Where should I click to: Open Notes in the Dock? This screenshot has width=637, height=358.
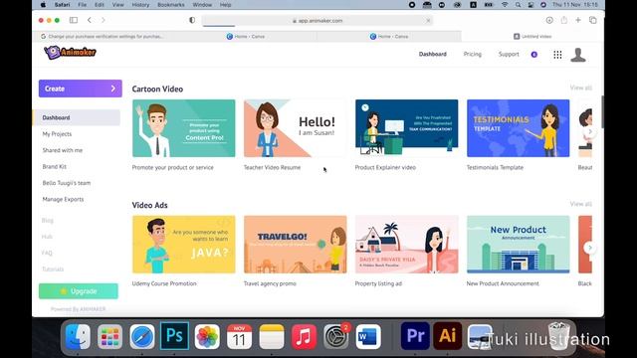click(x=272, y=336)
